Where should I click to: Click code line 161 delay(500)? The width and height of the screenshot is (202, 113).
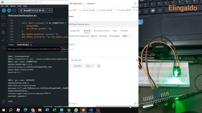point(32,26)
